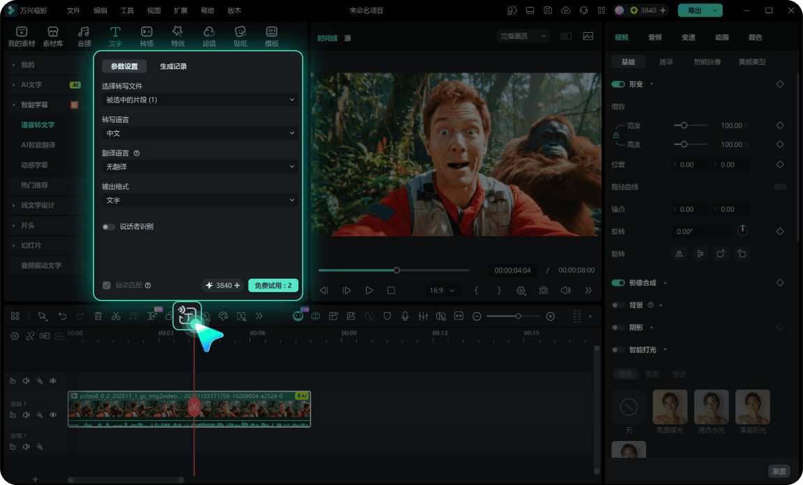803x485 pixels.
Task: Click the scale keyframe diamond icon
Action: [780, 125]
